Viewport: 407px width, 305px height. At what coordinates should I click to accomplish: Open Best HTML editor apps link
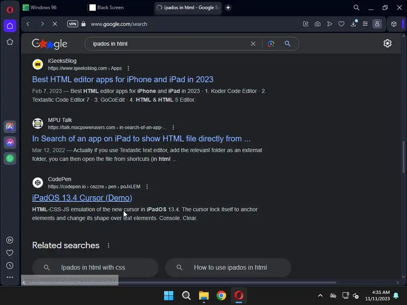[x=122, y=79]
